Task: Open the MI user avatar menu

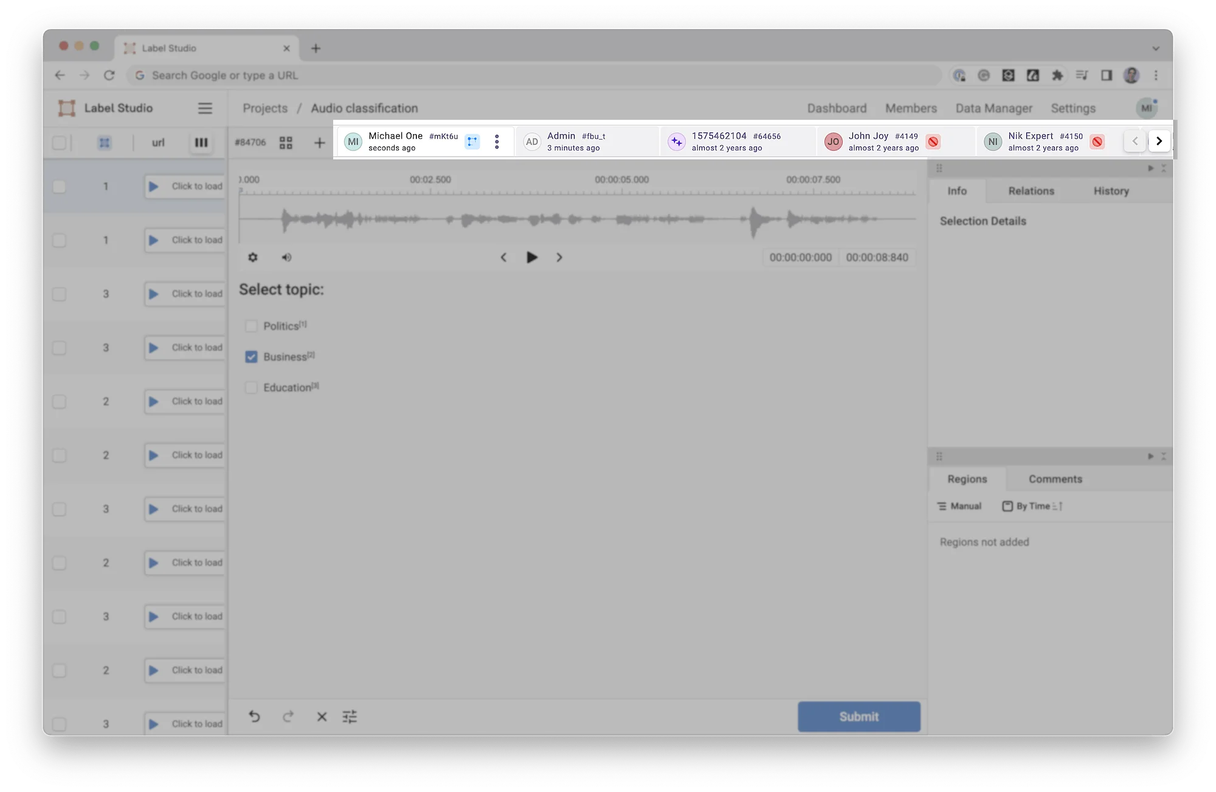Action: pyautogui.click(x=1146, y=108)
